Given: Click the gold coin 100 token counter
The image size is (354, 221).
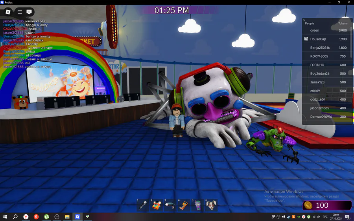Looking at the screenshot, I should (327, 205).
